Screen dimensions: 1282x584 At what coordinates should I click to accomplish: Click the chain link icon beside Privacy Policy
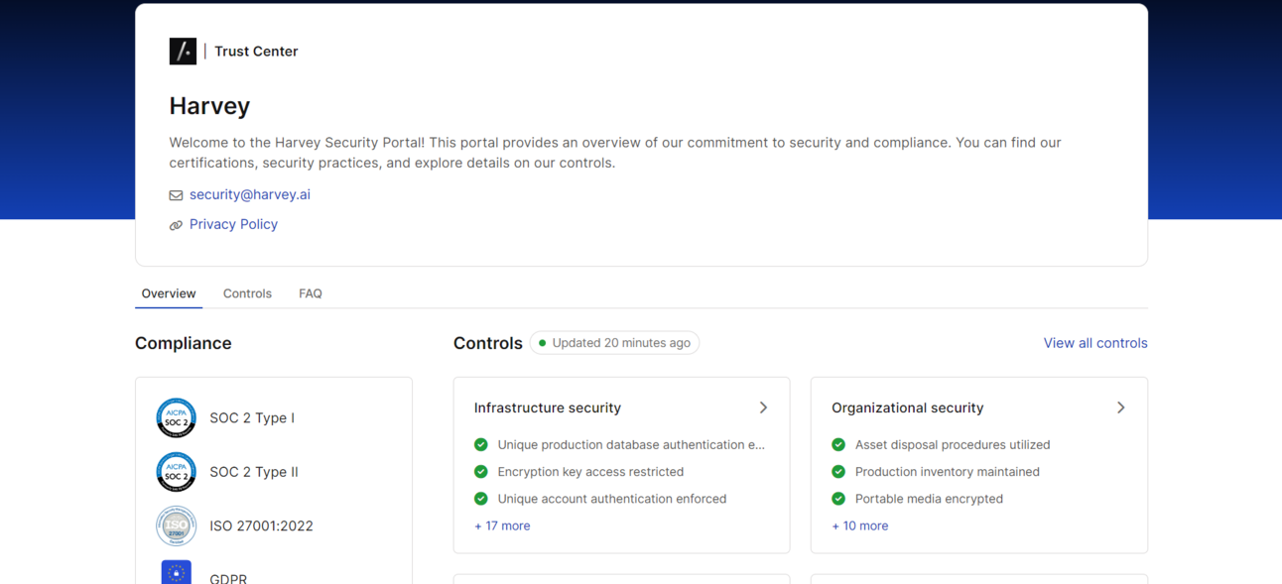coord(176,225)
